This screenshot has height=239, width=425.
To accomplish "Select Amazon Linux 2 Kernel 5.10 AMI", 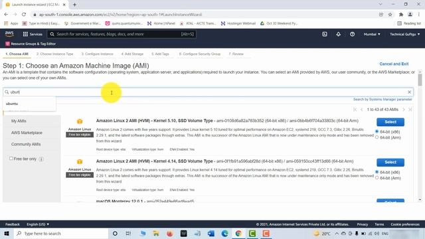I will [x=390, y=122].
